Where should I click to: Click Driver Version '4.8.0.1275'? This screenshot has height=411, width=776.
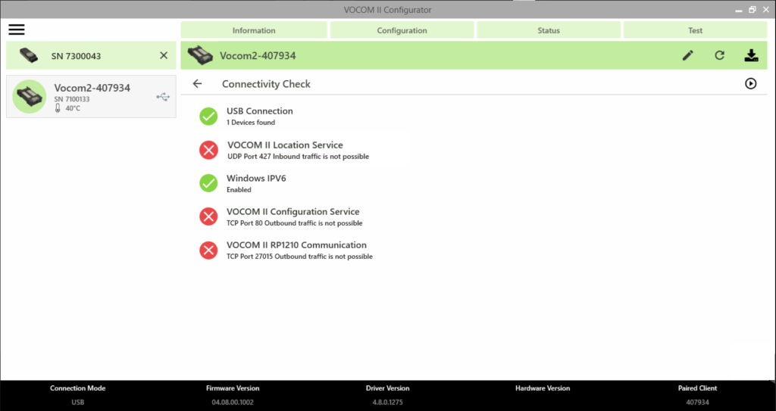387,402
